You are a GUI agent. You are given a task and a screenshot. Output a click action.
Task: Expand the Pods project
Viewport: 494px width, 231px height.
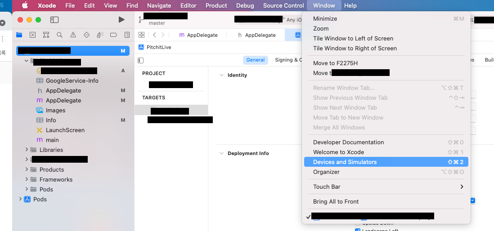[21, 199]
